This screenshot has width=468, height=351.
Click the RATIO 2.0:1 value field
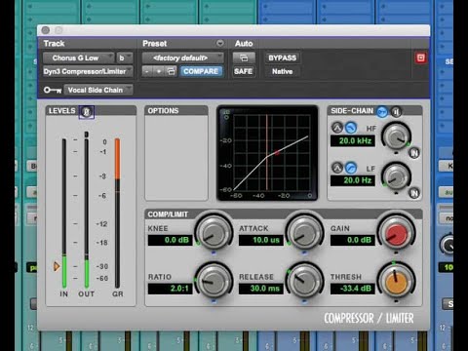pyautogui.click(x=171, y=289)
